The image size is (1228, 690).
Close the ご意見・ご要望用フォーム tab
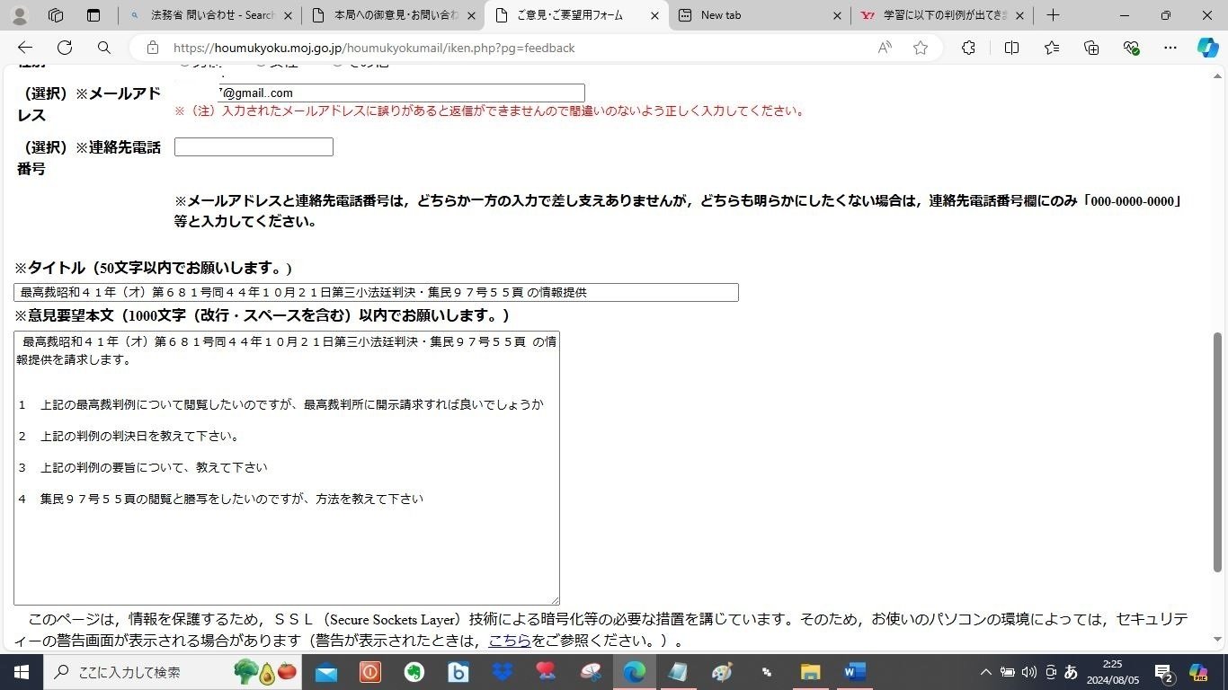[x=654, y=15]
